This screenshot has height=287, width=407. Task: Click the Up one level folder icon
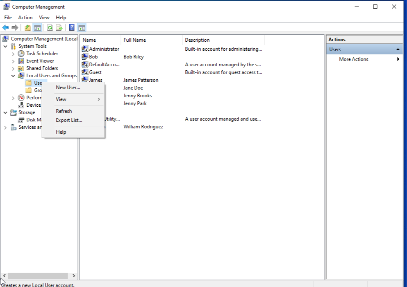(27, 27)
